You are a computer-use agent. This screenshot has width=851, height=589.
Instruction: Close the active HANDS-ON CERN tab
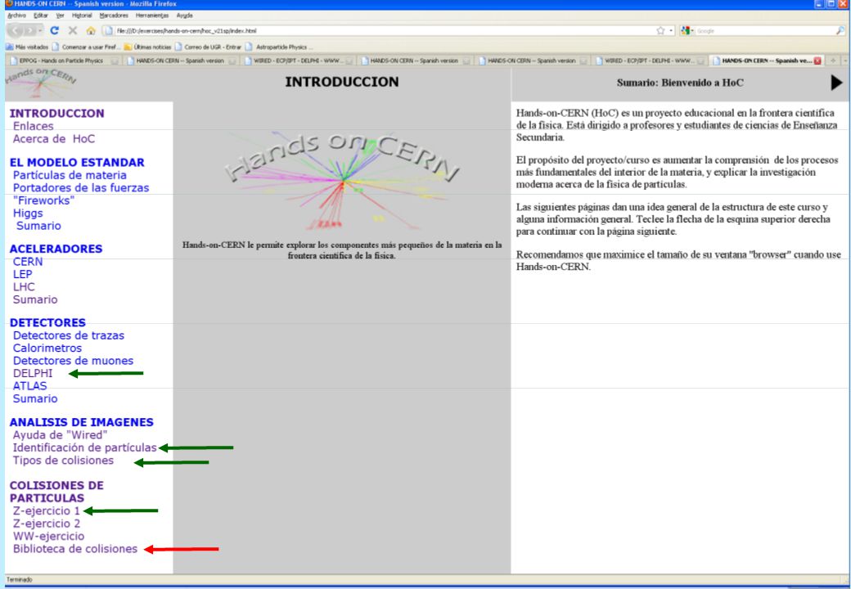817,61
